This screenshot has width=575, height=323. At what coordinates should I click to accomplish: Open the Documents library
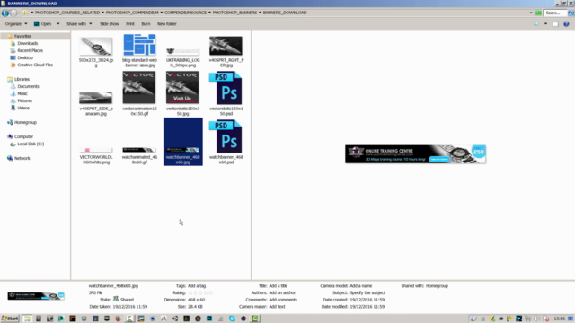point(28,86)
